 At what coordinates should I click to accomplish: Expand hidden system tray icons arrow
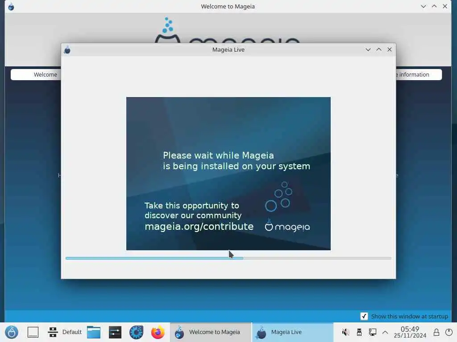[385, 332]
